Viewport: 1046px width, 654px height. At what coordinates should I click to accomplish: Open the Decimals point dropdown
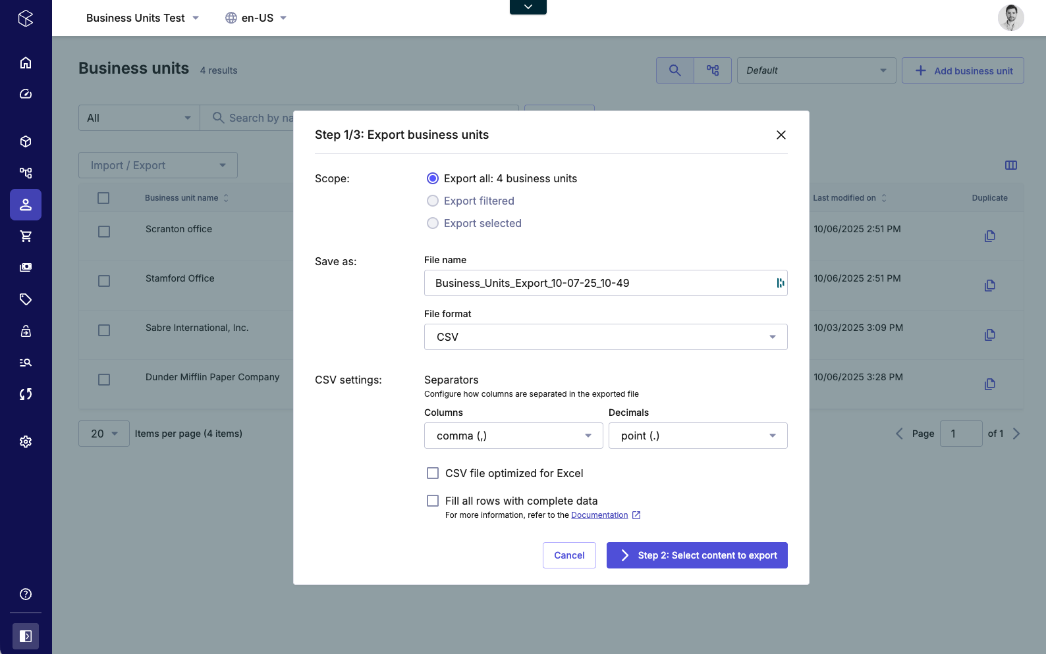[x=698, y=436]
